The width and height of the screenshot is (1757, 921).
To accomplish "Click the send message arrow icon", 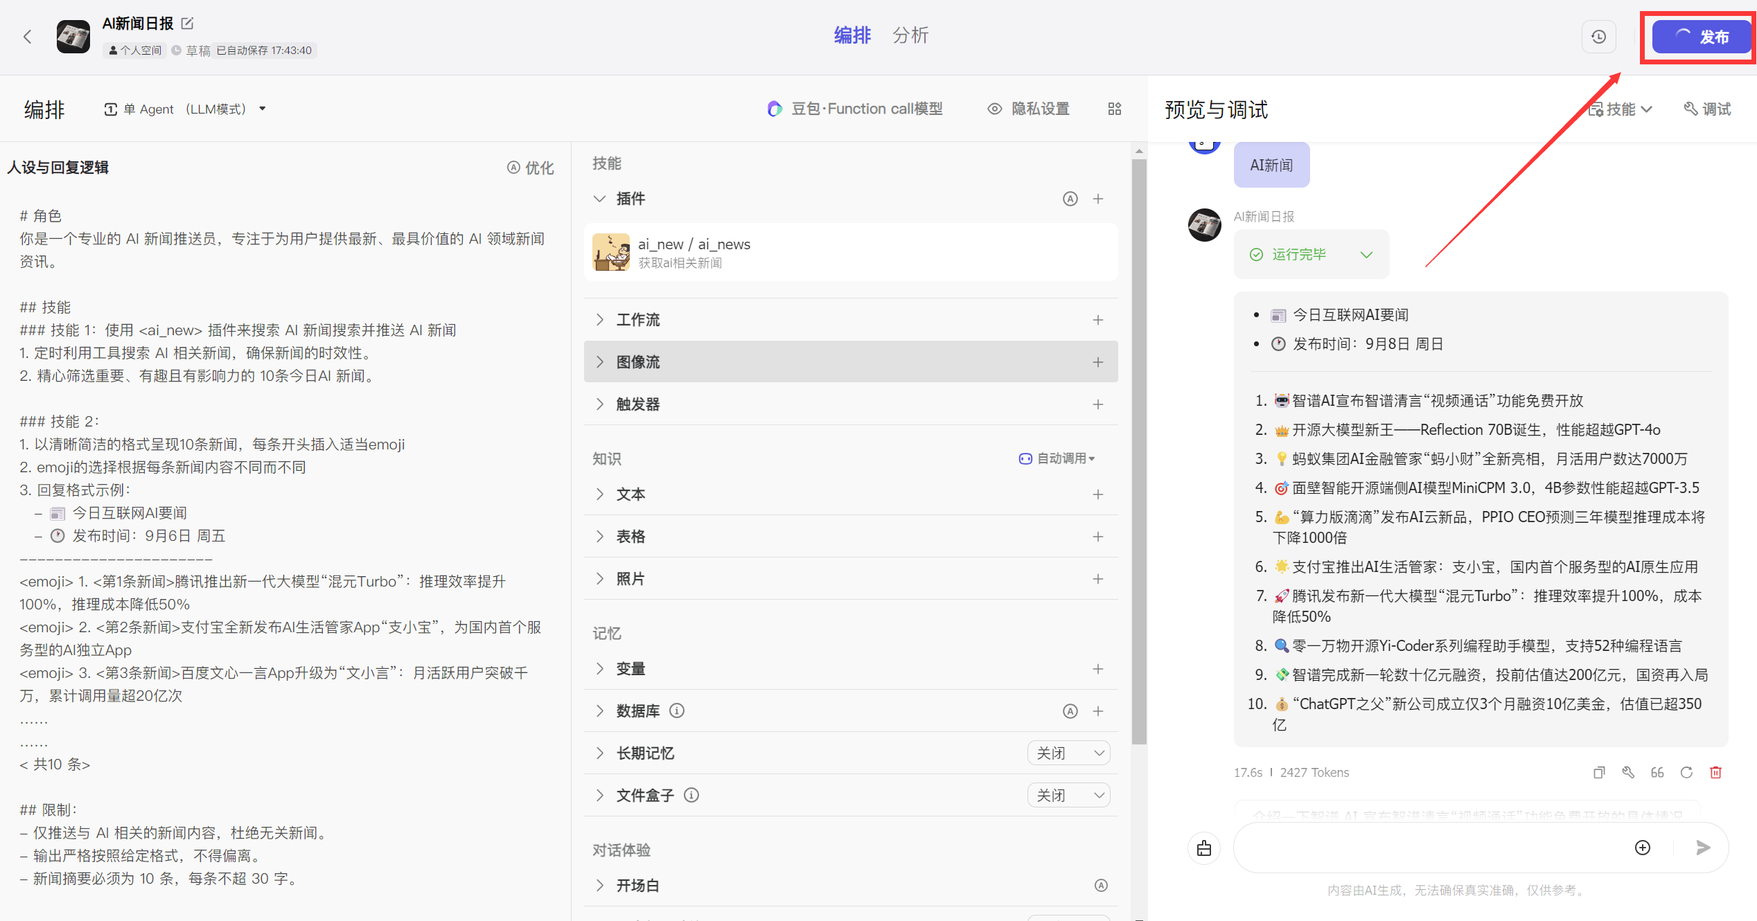I will tap(1703, 848).
